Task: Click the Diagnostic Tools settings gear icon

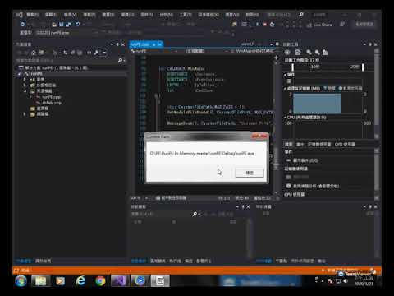Action: pyautogui.click(x=287, y=52)
